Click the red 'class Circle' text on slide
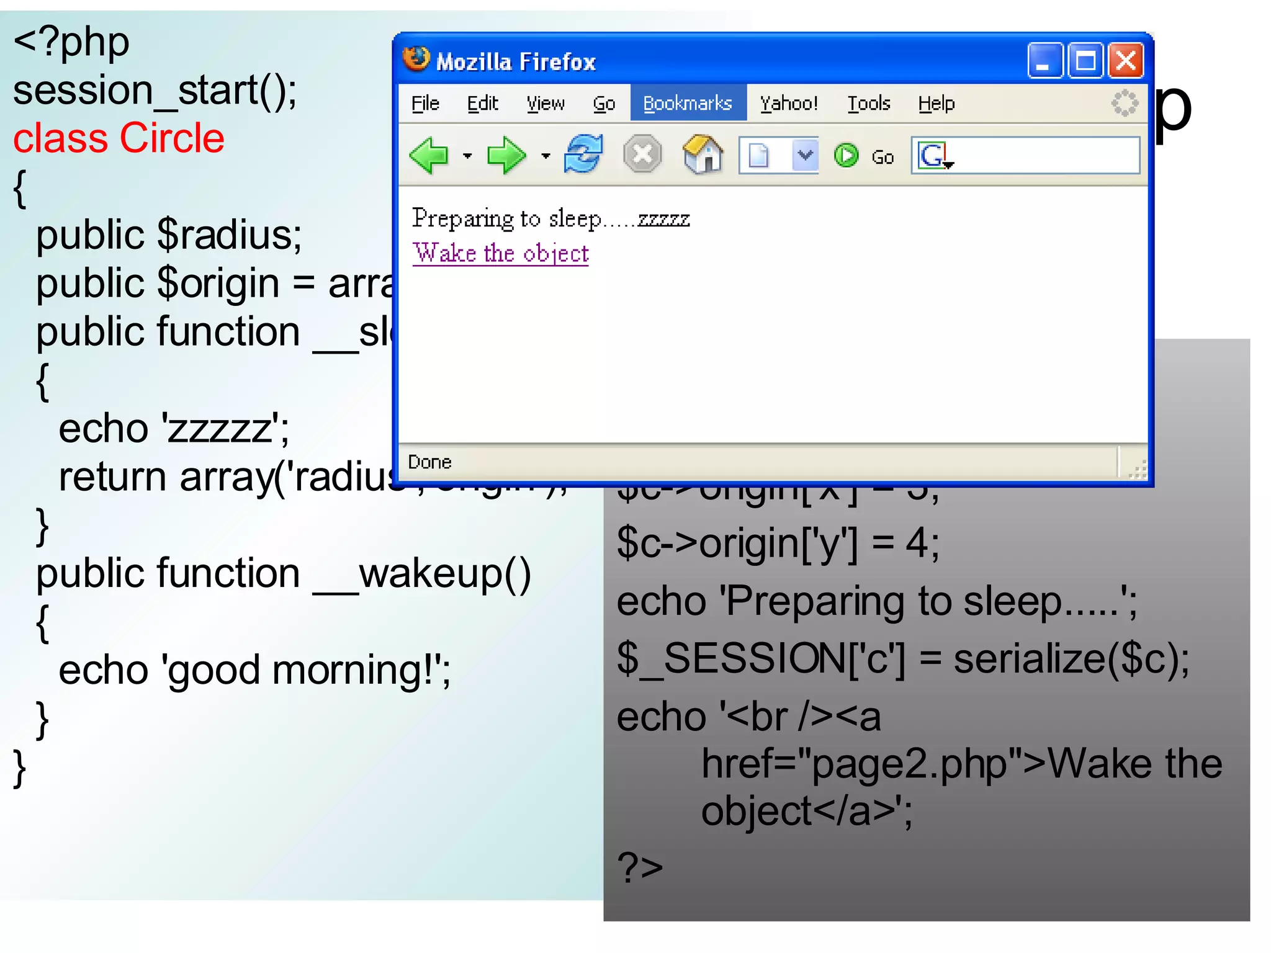The width and height of the screenshot is (1271, 953). (x=119, y=138)
